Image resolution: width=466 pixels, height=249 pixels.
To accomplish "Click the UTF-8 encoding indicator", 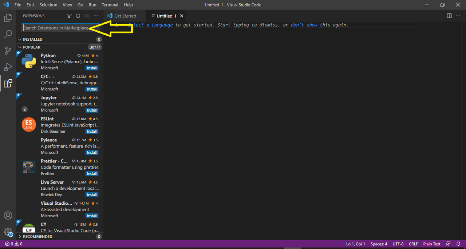I will pyautogui.click(x=398, y=244).
